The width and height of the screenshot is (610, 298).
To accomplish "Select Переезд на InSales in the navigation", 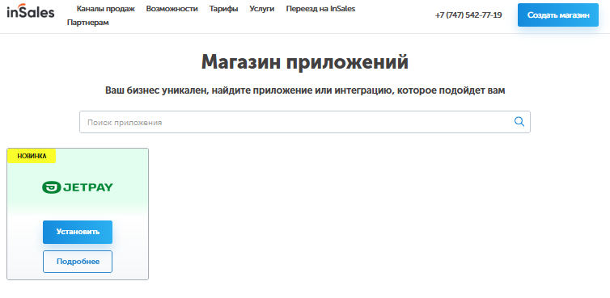I will pos(320,9).
